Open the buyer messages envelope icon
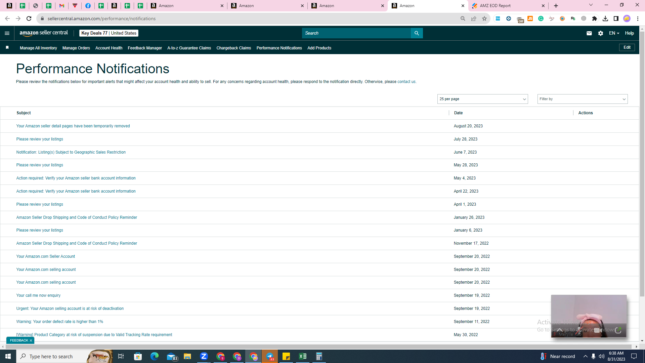This screenshot has height=363, width=645. [x=589, y=33]
